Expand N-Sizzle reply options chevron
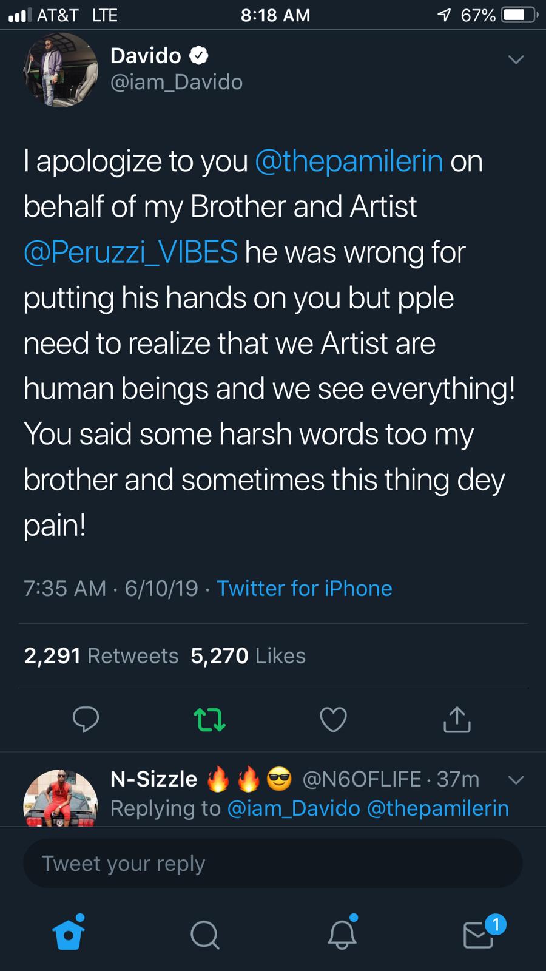 tap(516, 780)
